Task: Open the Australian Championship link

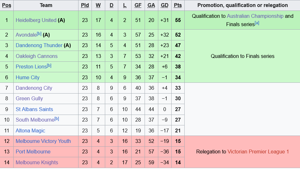Action: tap(255, 16)
